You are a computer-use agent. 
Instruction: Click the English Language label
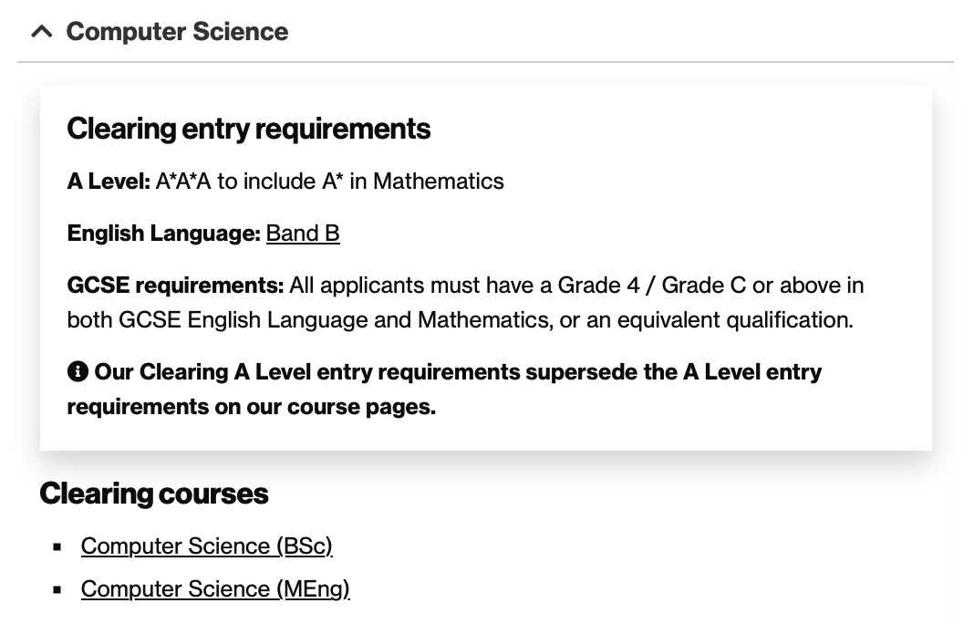tap(164, 233)
